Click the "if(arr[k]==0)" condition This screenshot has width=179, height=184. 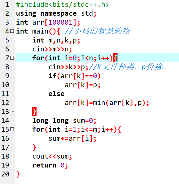74,76
